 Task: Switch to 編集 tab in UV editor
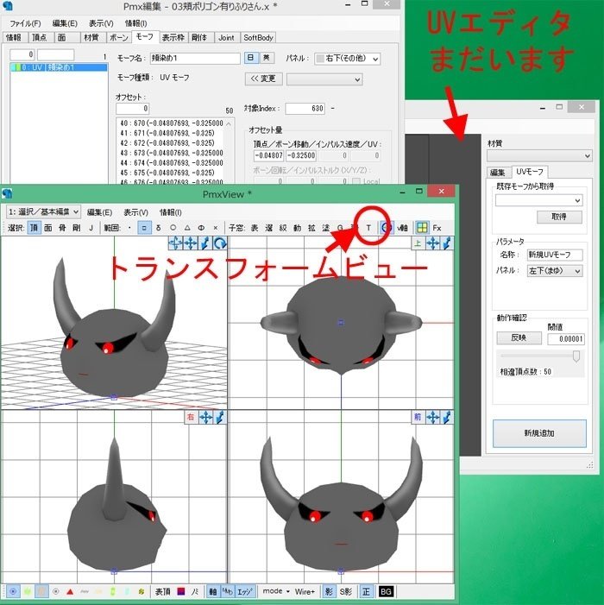click(x=498, y=173)
